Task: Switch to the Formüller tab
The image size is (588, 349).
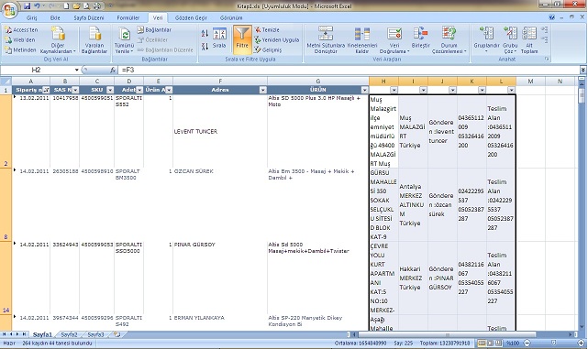Action: click(128, 17)
